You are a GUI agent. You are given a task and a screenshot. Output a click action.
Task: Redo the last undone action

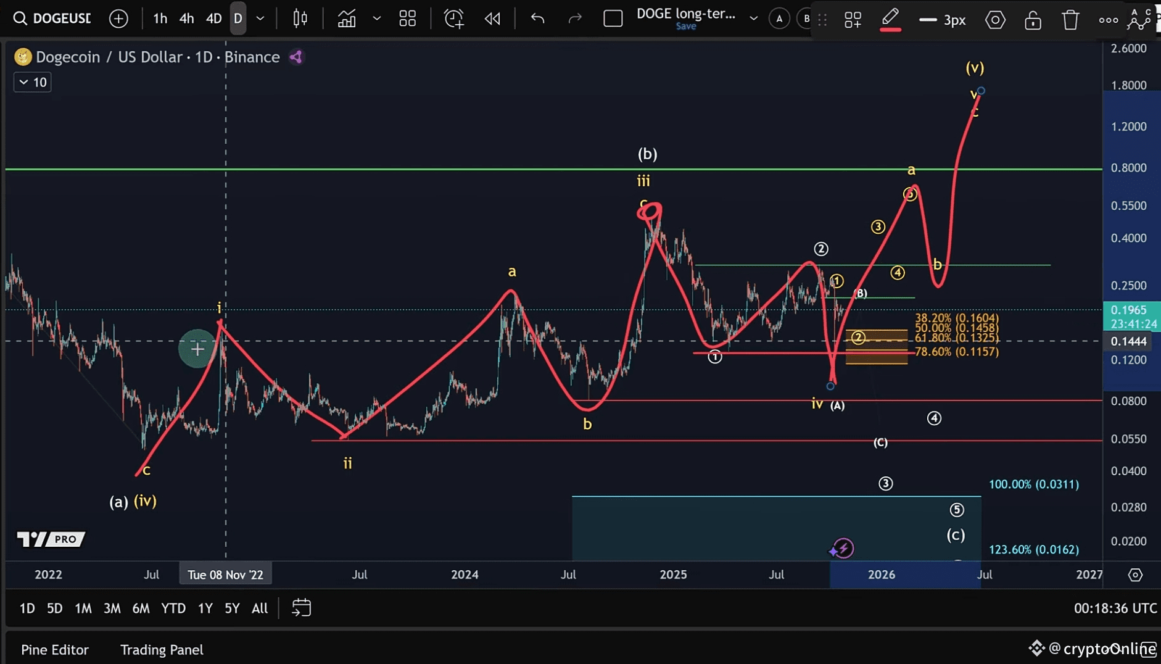click(575, 19)
